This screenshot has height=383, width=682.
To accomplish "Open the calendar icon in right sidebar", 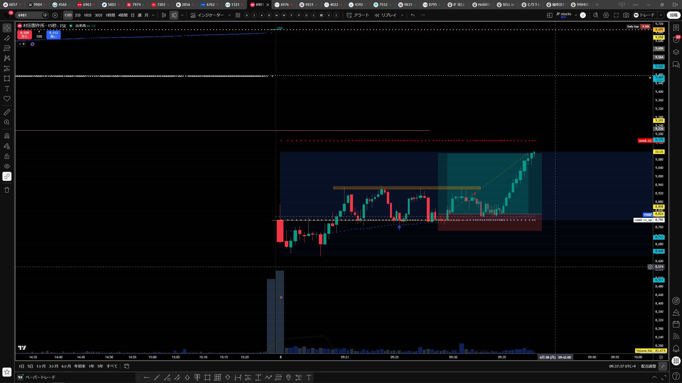I will pos(676,324).
